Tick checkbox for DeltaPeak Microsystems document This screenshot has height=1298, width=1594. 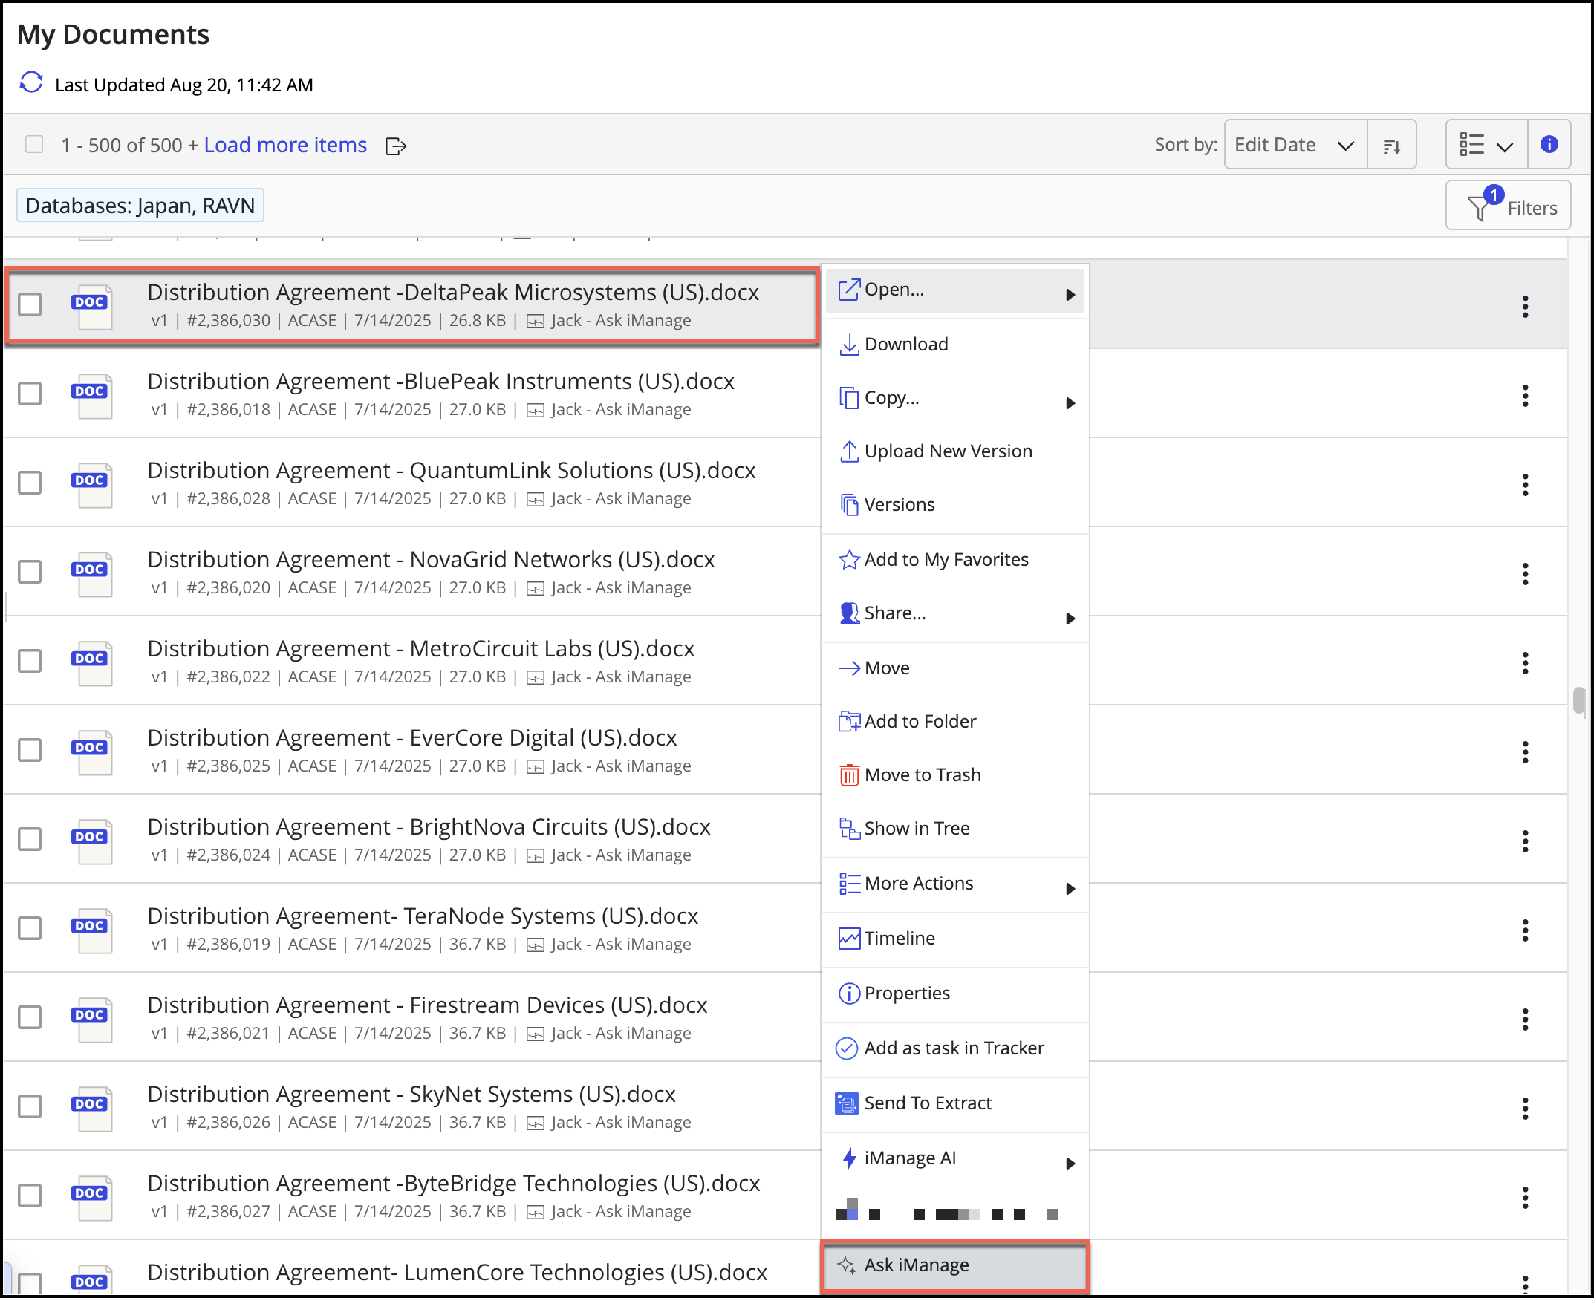coord(30,304)
